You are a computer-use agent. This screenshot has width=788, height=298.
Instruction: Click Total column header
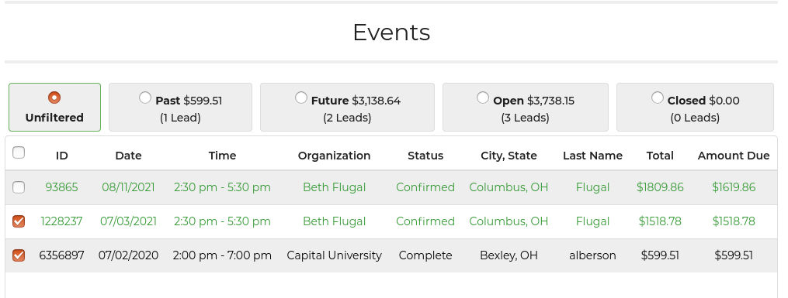point(660,156)
